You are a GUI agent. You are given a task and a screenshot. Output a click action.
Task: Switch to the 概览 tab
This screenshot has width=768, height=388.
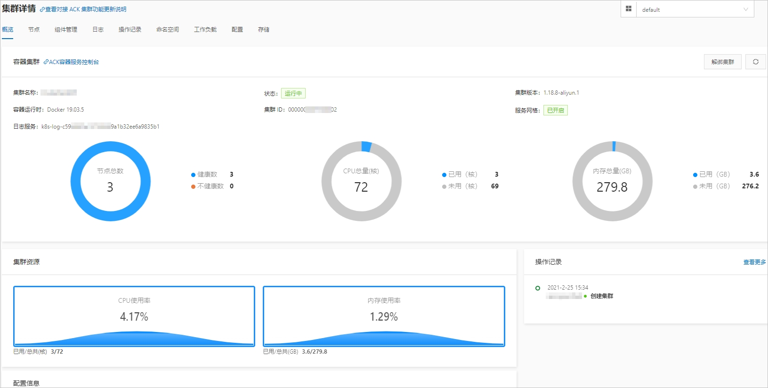[8, 29]
